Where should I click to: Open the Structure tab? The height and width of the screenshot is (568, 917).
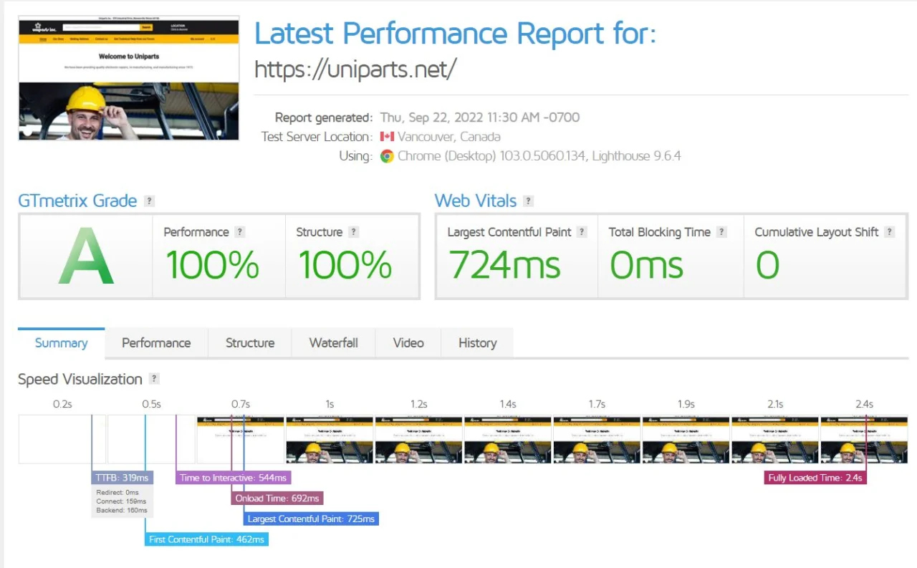tap(250, 343)
